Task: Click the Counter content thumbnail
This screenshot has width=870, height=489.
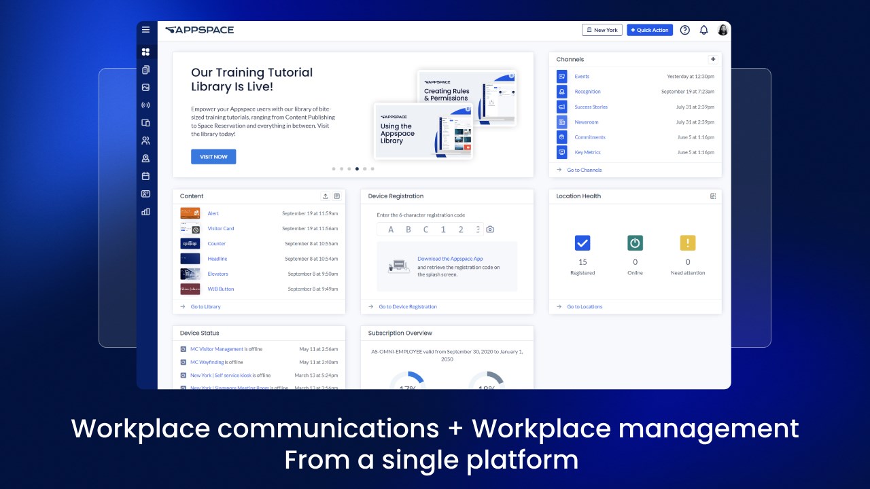Action: tap(190, 244)
